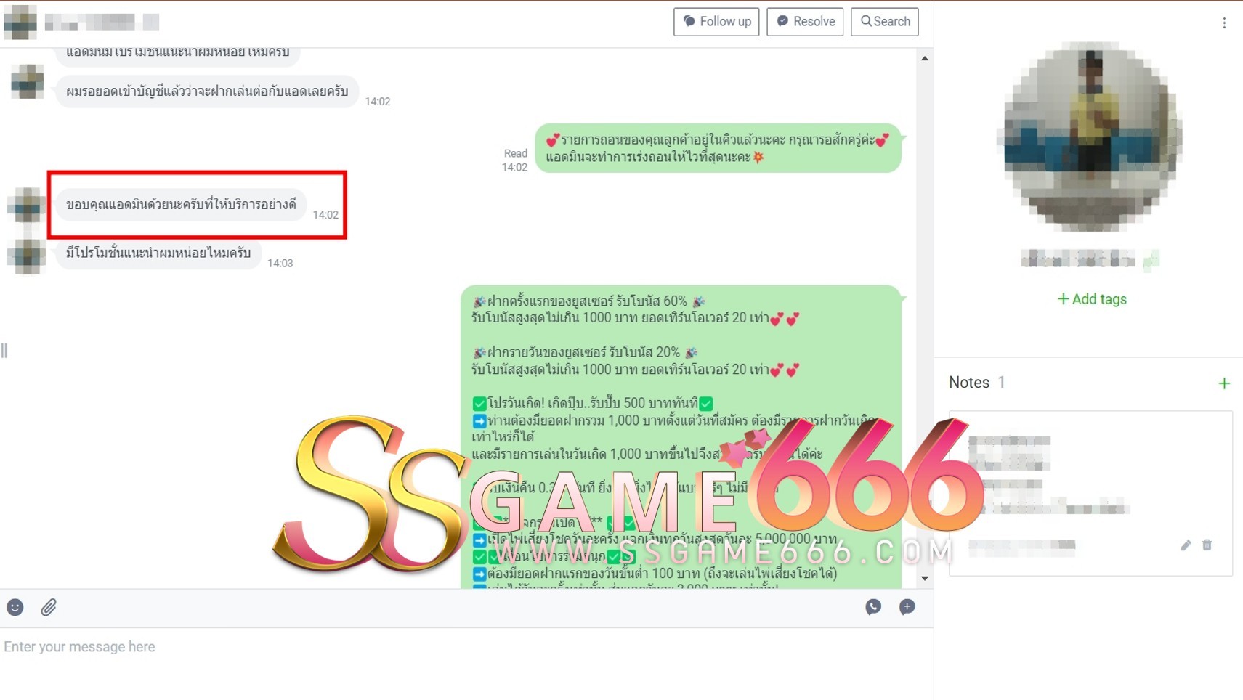This screenshot has height=700, width=1243.
Task: Click the chat scrollbar up arrow
Action: [924, 58]
